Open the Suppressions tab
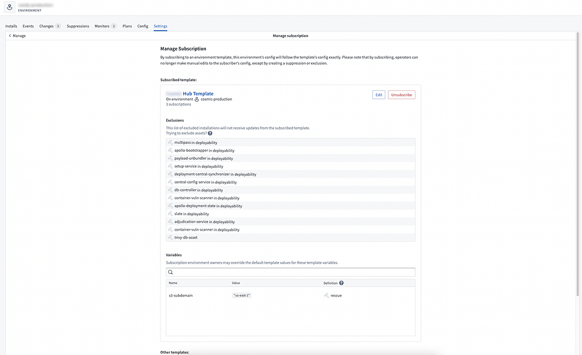The height and width of the screenshot is (355, 582). (78, 26)
